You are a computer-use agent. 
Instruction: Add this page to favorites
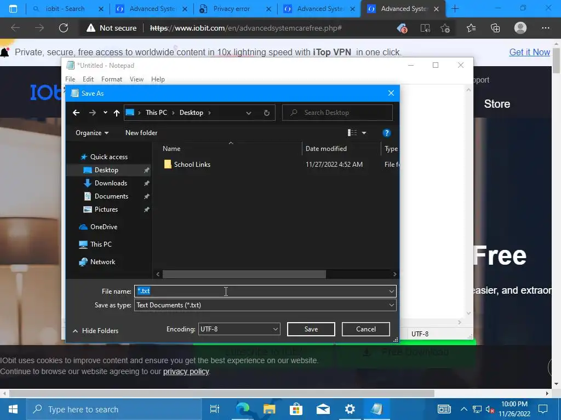(x=445, y=28)
